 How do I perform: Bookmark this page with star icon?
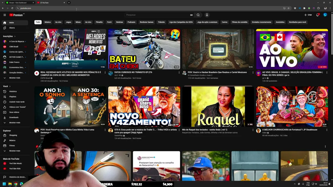289,8
